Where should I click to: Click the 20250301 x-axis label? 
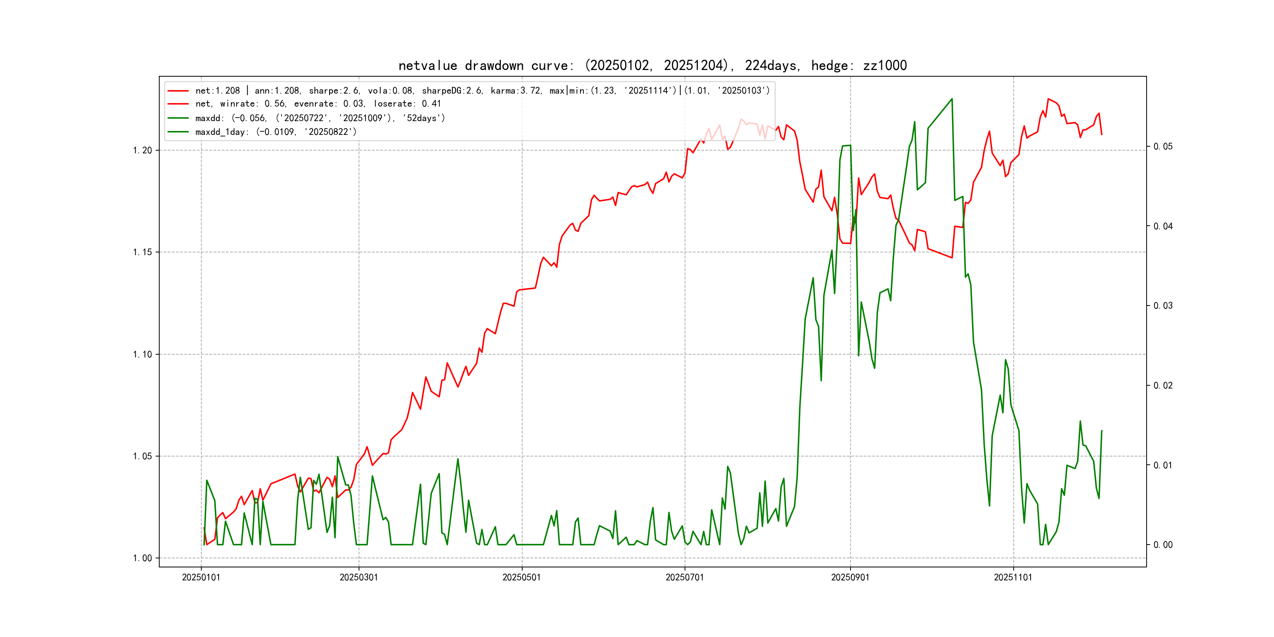click(359, 577)
